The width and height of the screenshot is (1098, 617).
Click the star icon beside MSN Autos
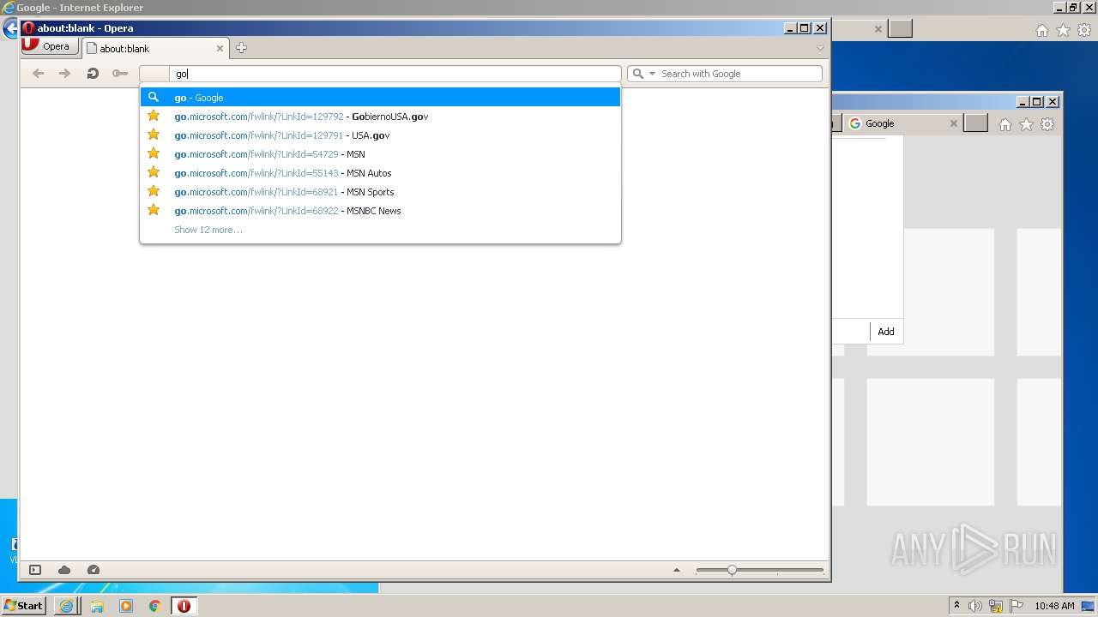point(154,172)
